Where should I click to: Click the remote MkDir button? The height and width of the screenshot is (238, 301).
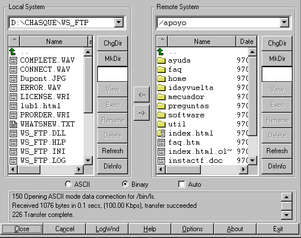click(x=277, y=59)
